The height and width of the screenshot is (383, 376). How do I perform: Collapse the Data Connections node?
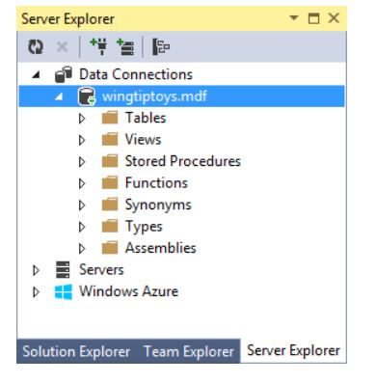[36, 75]
